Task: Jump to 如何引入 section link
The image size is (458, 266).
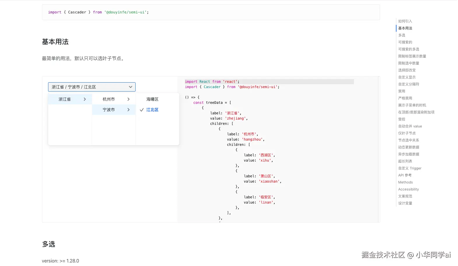Action: tap(405, 21)
